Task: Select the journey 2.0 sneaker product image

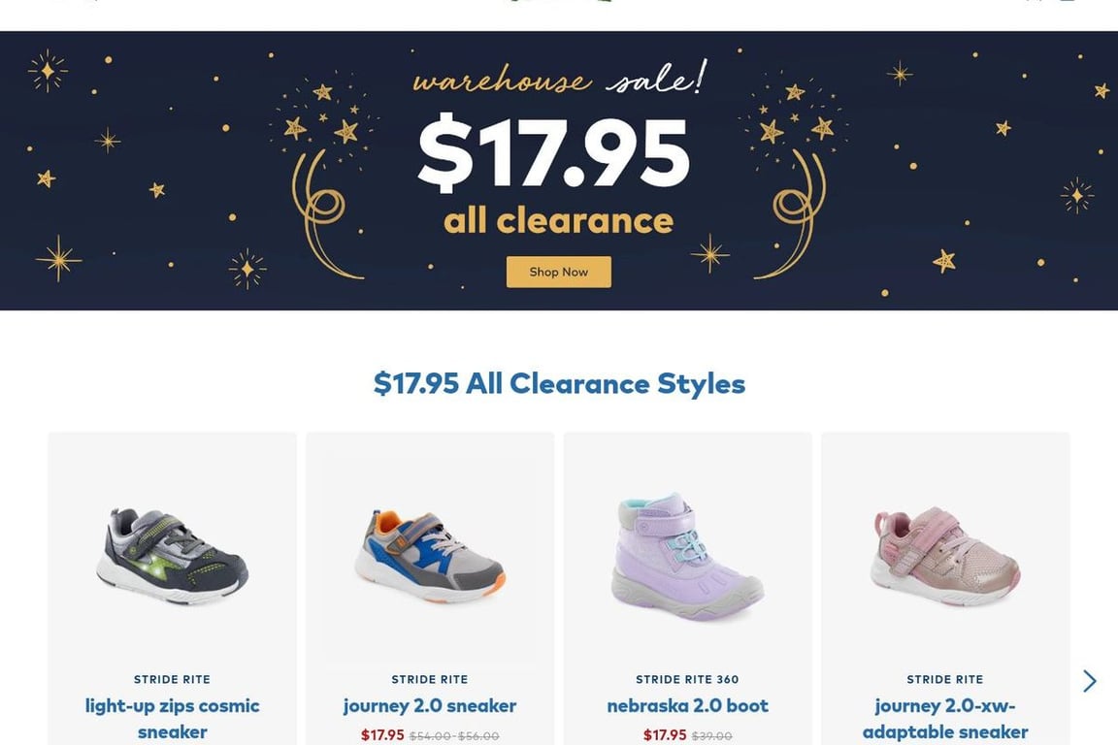Action: (430, 557)
